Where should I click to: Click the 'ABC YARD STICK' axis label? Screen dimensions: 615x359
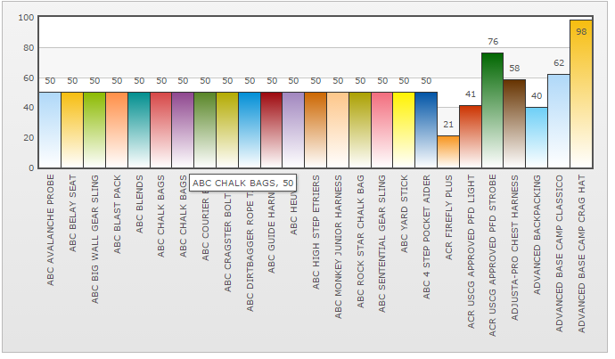click(405, 214)
